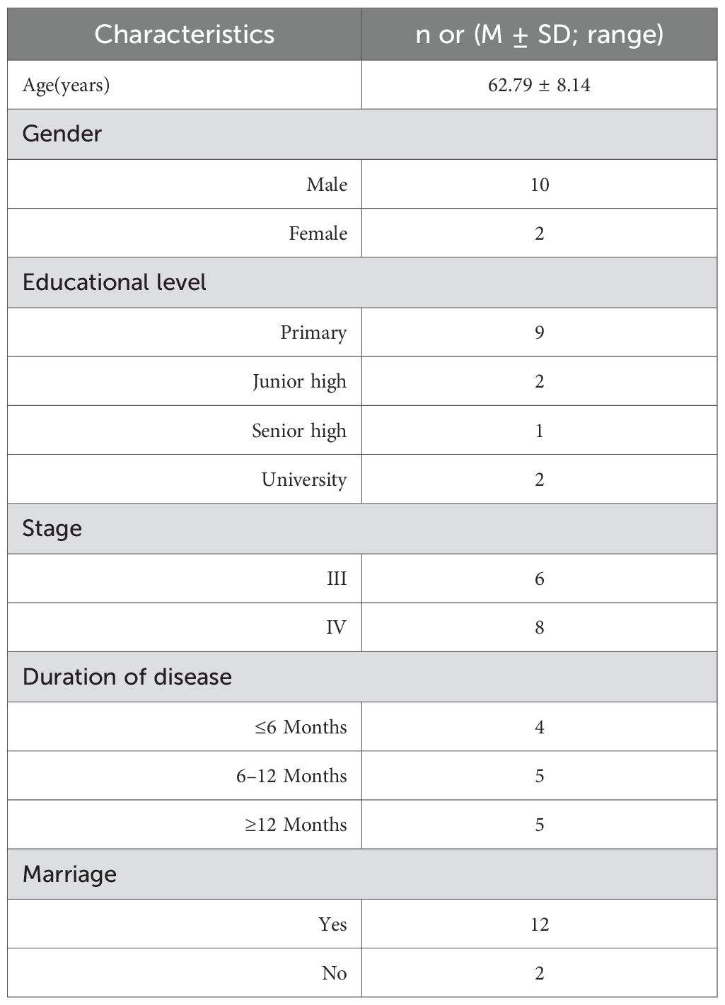Select the Female row label
This screenshot has height=1005, width=725.
click(x=318, y=233)
